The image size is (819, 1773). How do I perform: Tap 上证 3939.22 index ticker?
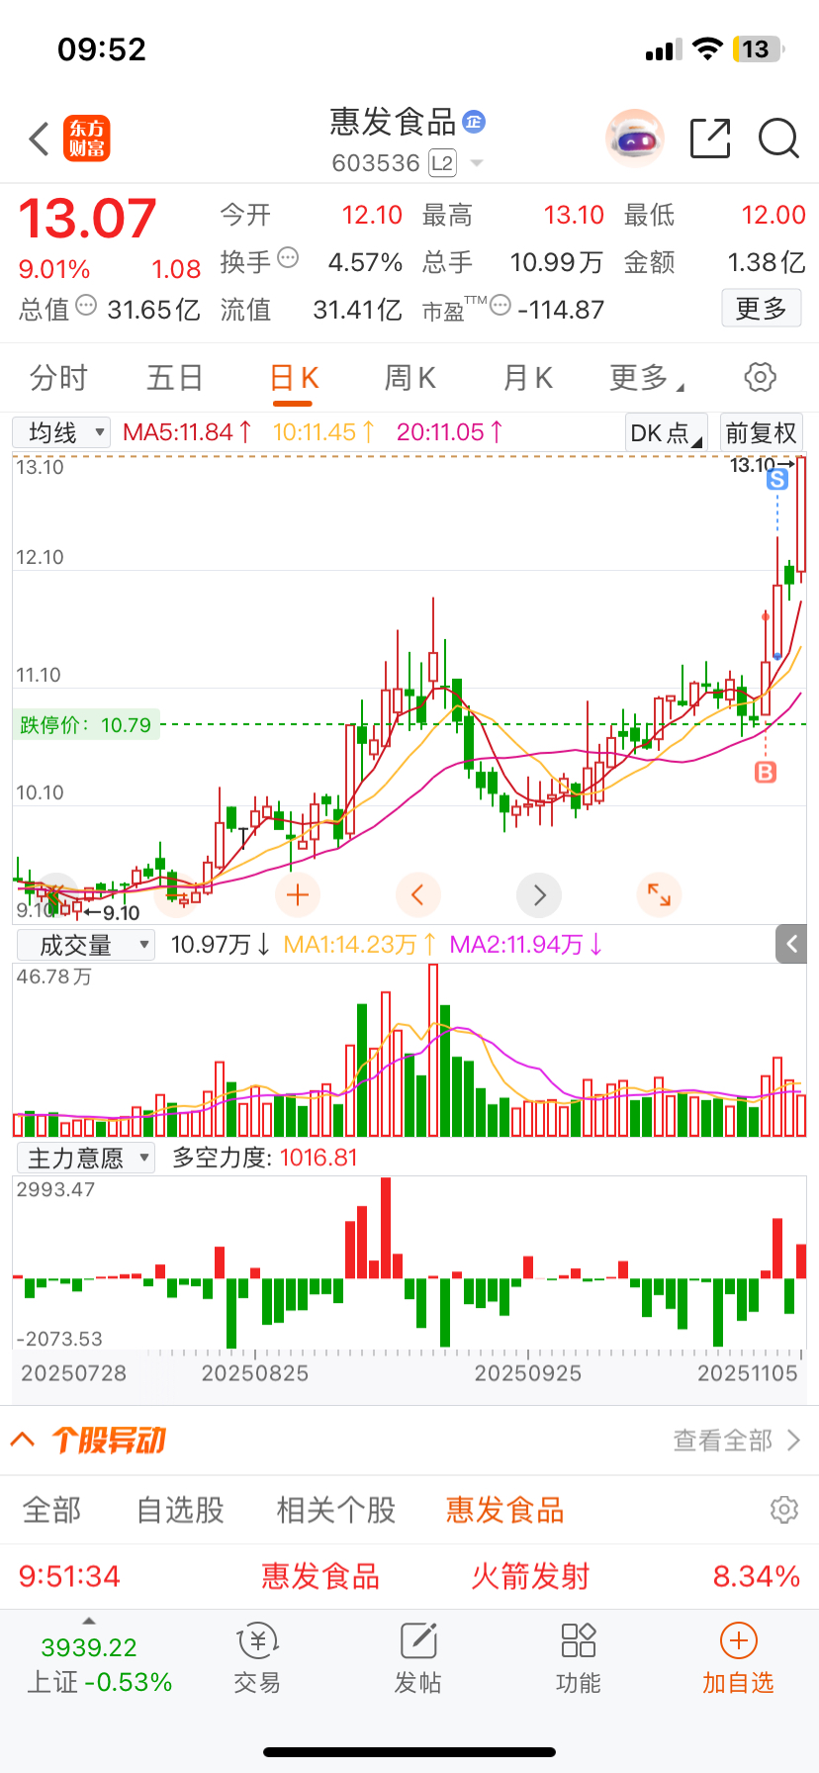pos(98,1664)
